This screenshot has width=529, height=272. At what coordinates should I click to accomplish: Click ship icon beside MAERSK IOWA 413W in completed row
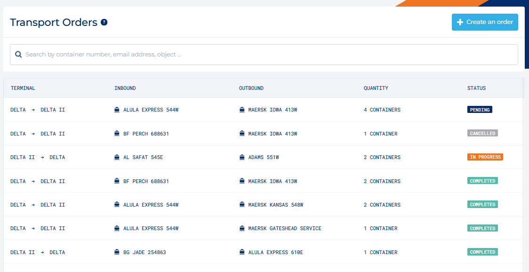coord(242,181)
